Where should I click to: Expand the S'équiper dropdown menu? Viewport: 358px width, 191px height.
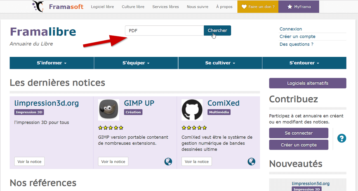[x=136, y=63]
